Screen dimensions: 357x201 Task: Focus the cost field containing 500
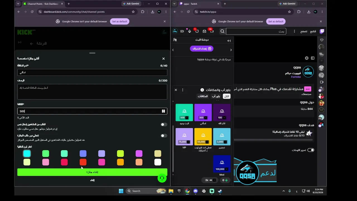(x=92, y=111)
